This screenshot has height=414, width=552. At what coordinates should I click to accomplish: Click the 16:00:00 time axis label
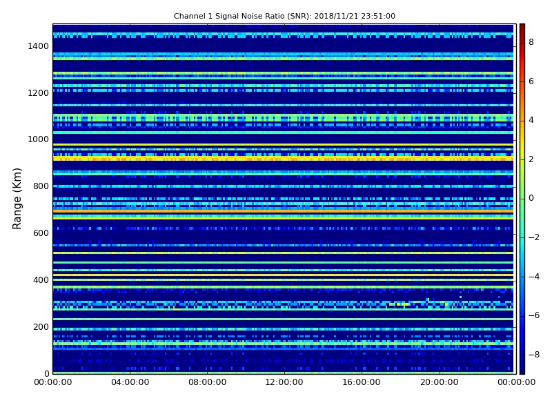(x=362, y=382)
